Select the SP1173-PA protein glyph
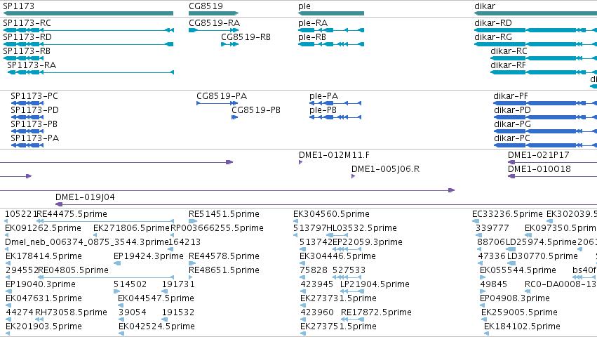The width and height of the screenshot is (597, 337). click(27, 145)
